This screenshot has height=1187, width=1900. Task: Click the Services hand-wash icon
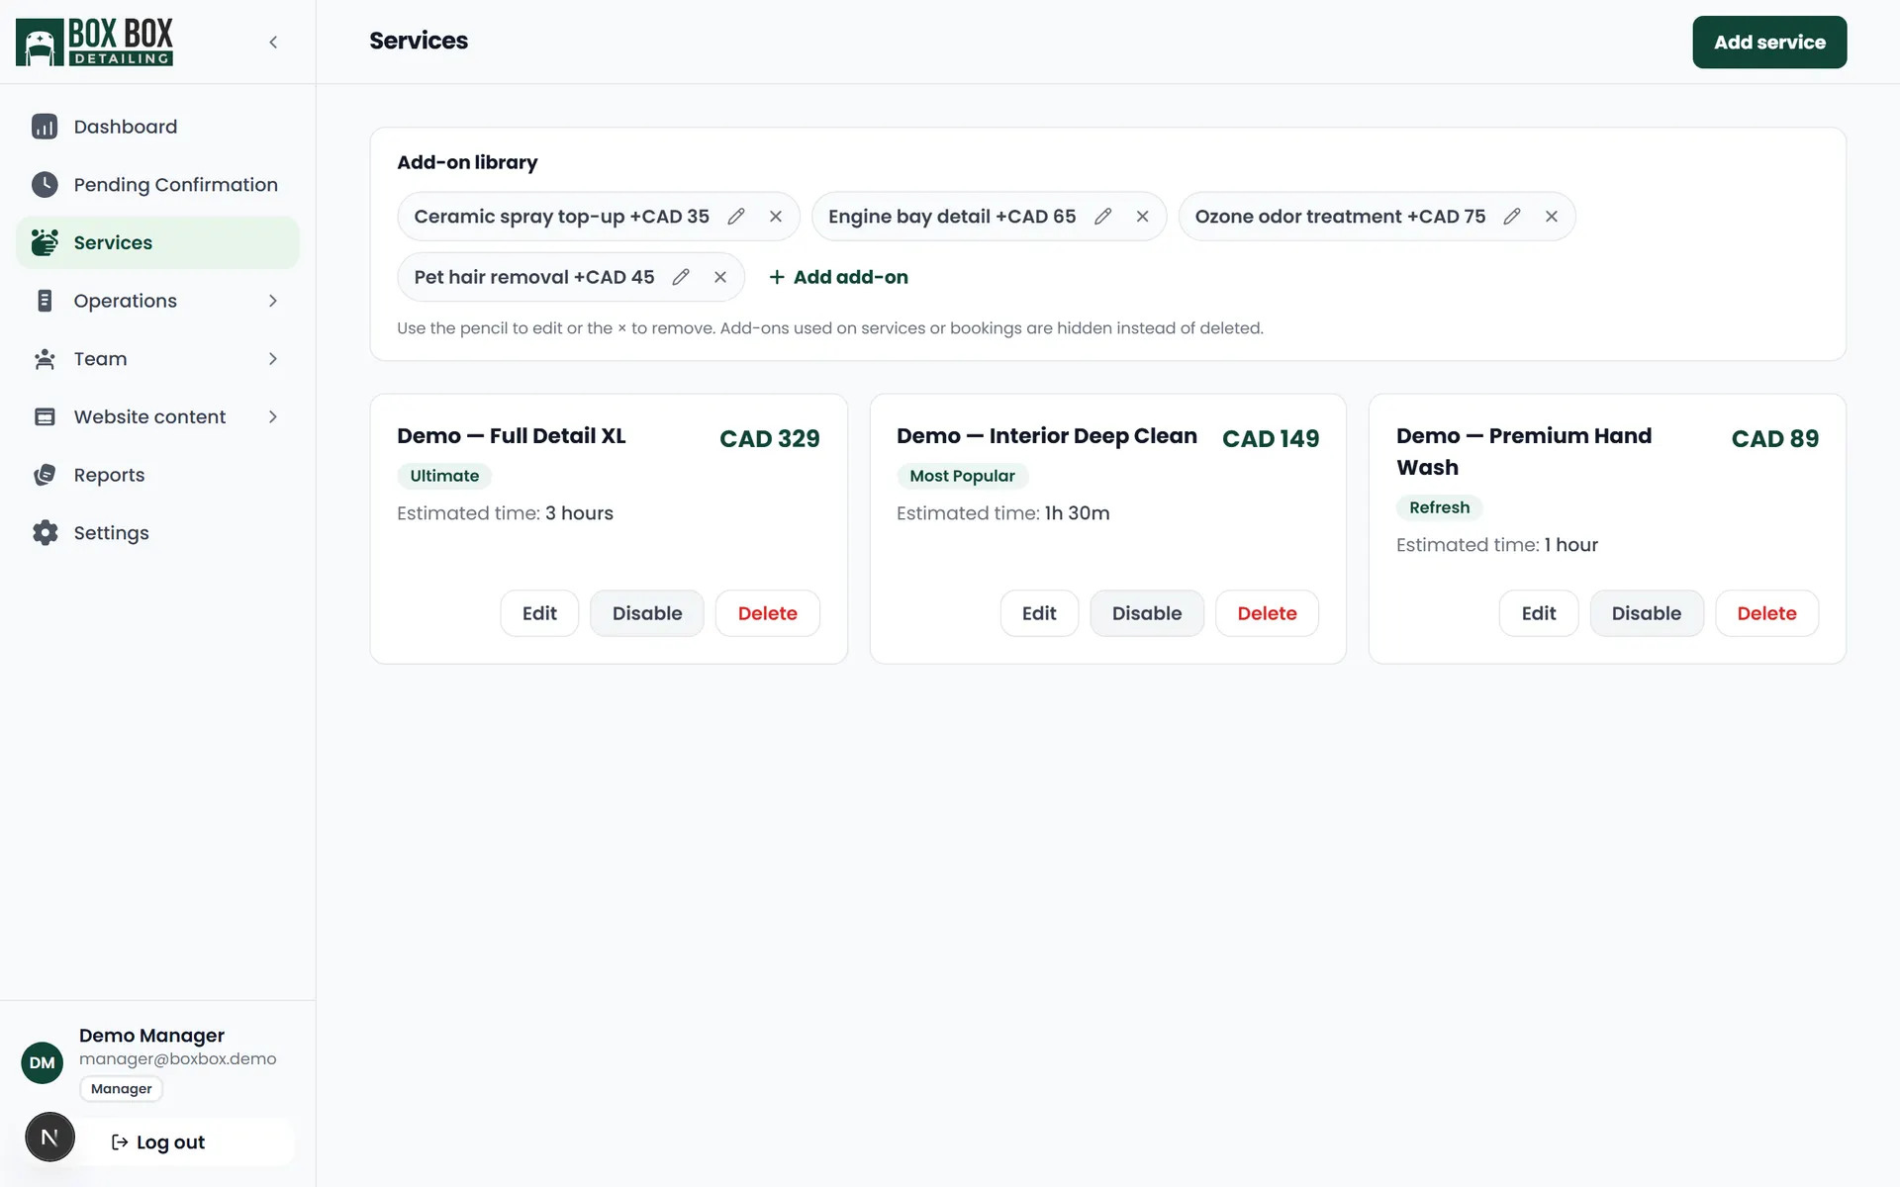pyautogui.click(x=45, y=242)
